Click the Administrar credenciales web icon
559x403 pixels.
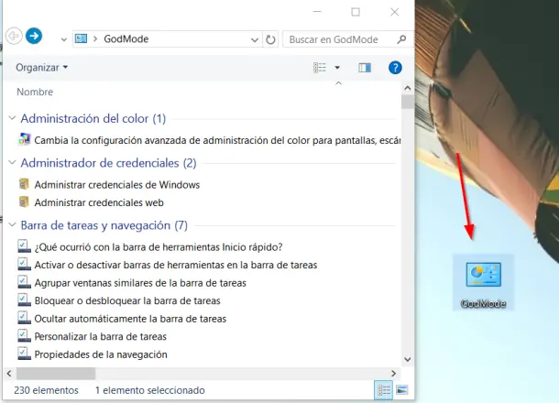[24, 202]
